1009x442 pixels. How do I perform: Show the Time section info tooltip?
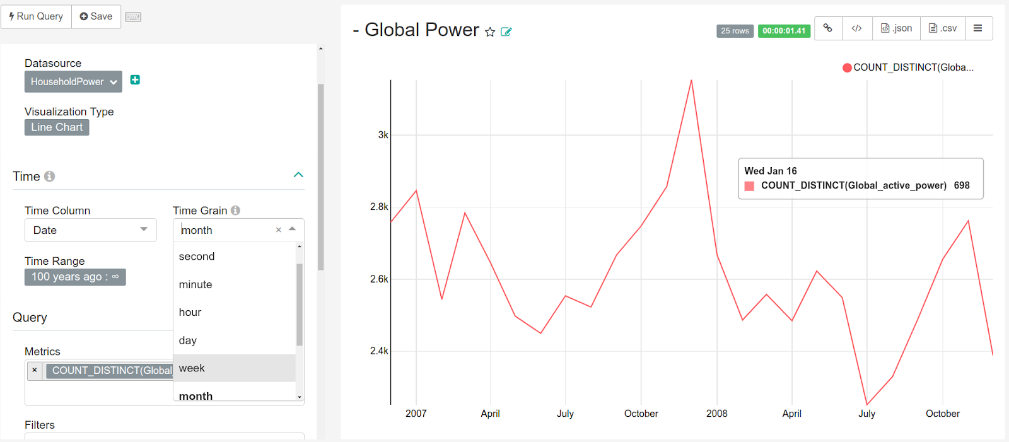[x=49, y=177]
